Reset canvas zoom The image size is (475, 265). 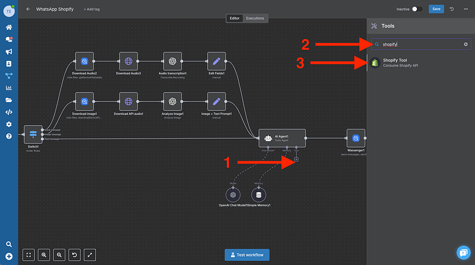(x=75, y=254)
